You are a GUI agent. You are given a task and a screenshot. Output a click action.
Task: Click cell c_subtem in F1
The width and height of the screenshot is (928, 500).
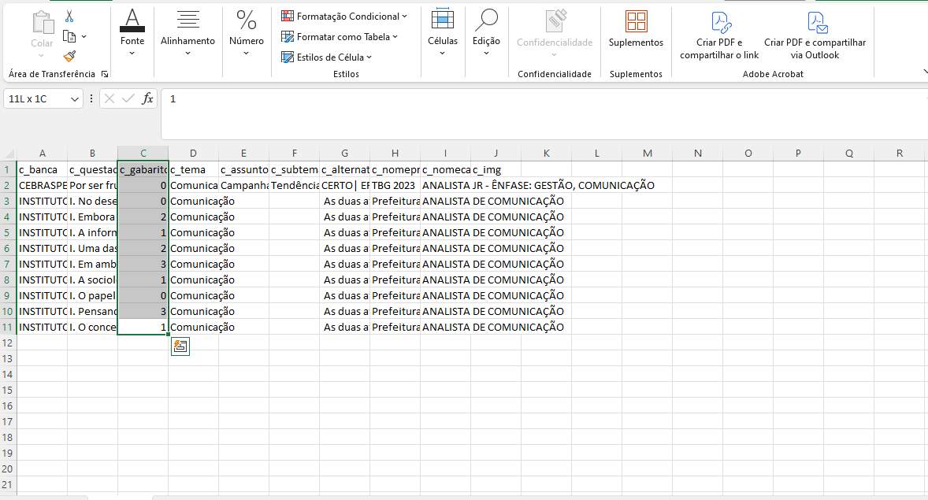click(294, 170)
